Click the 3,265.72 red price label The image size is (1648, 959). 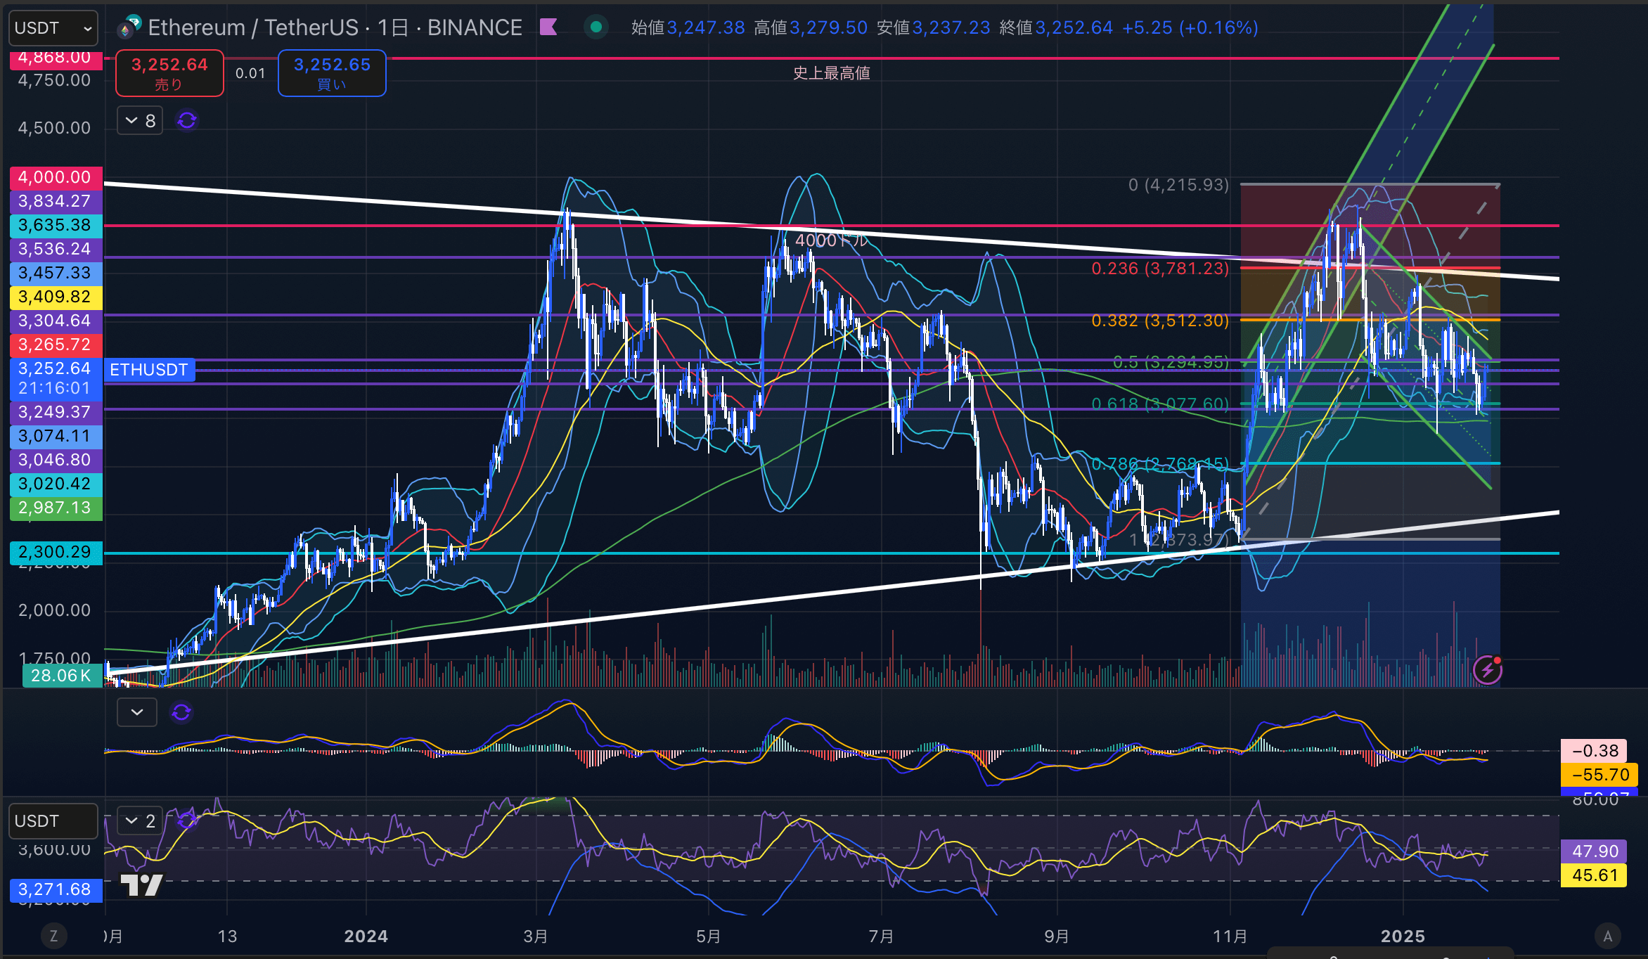point(56,345)
